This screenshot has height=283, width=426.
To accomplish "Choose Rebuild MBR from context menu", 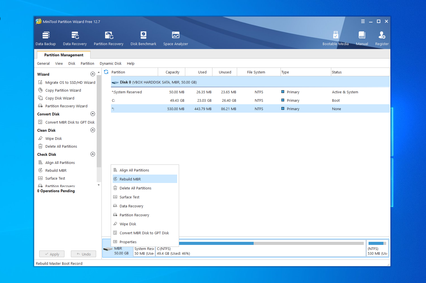I will 145,179.
